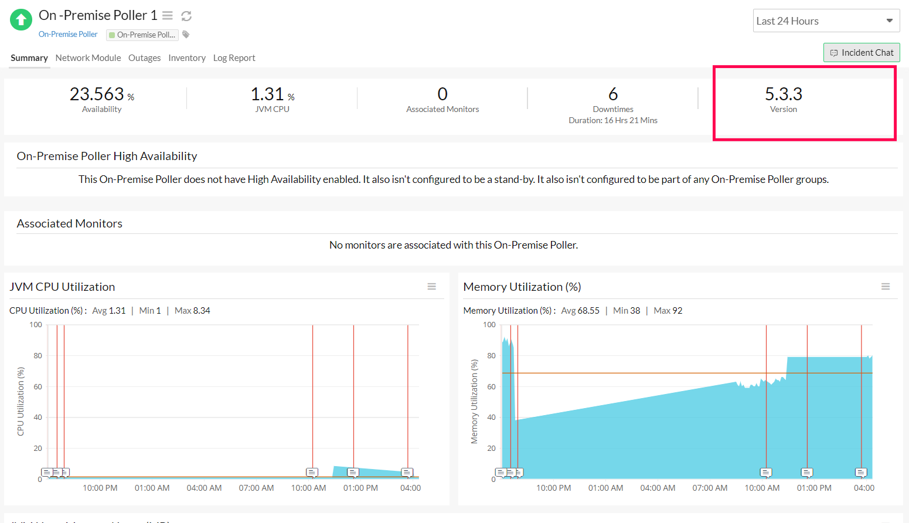Open the hamburger menu beside On-Premise Poller 1
Image resolution: width=909 pixels, height=523 pixels.
point(168,16)
